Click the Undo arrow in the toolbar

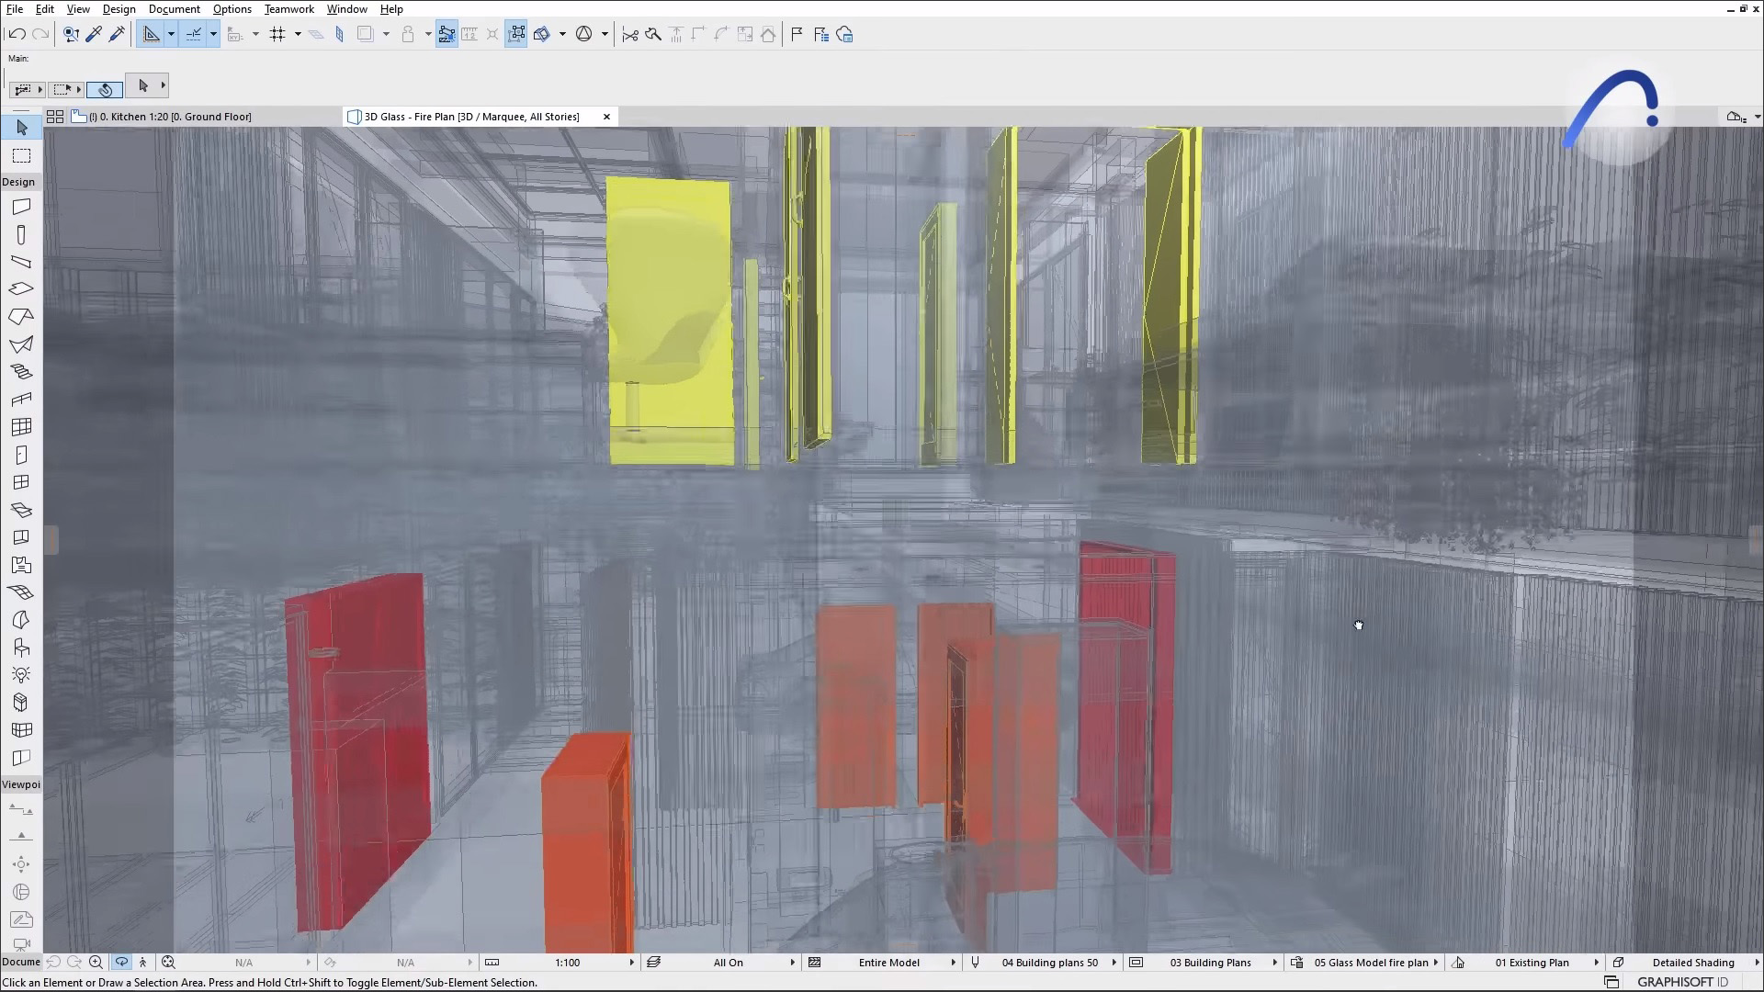[17, 34]
